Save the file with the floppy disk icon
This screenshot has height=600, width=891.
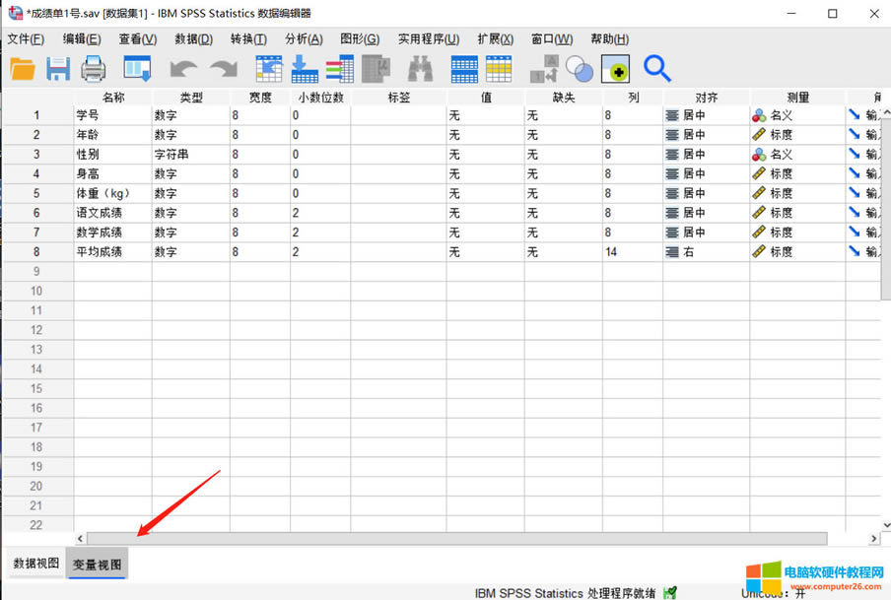pos(58,69)
